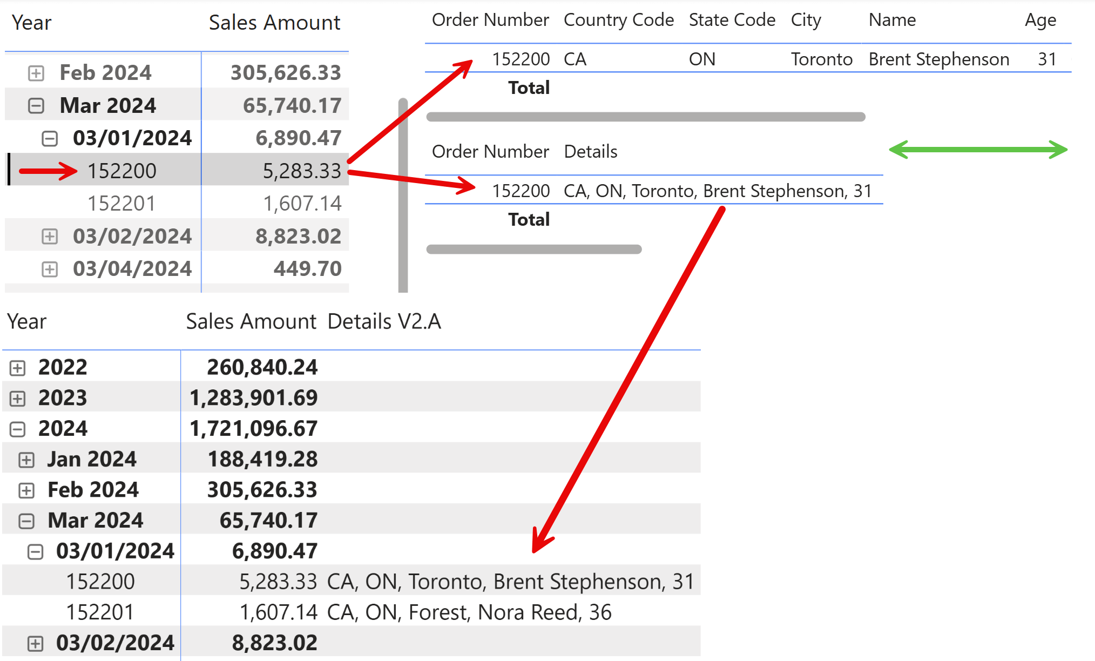Select order 152200 row in bottom matrix
The width and height of the screenshot is (1095, 661).
100,582
